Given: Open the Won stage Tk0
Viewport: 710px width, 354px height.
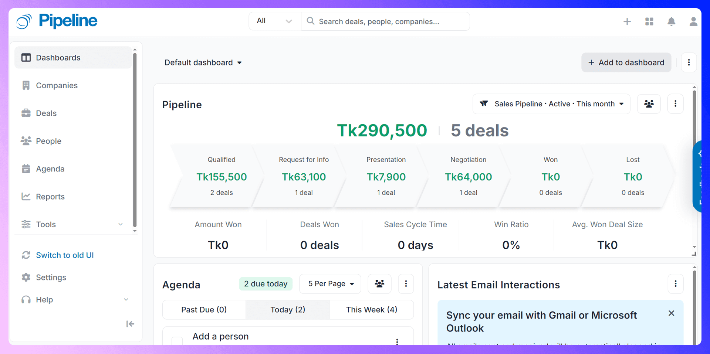Looking at the screenshot, I should [551, 176].
